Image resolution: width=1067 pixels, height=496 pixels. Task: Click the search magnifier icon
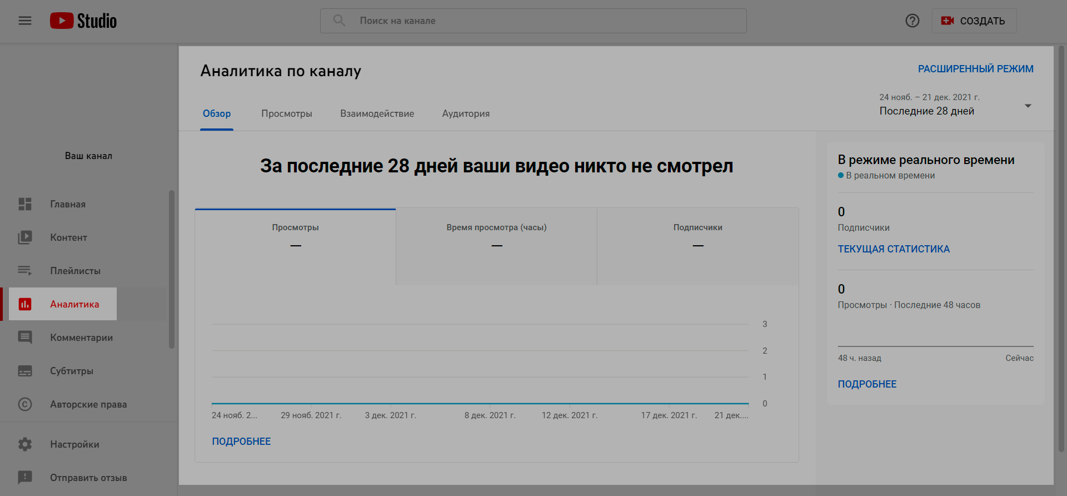coord(339,21)
